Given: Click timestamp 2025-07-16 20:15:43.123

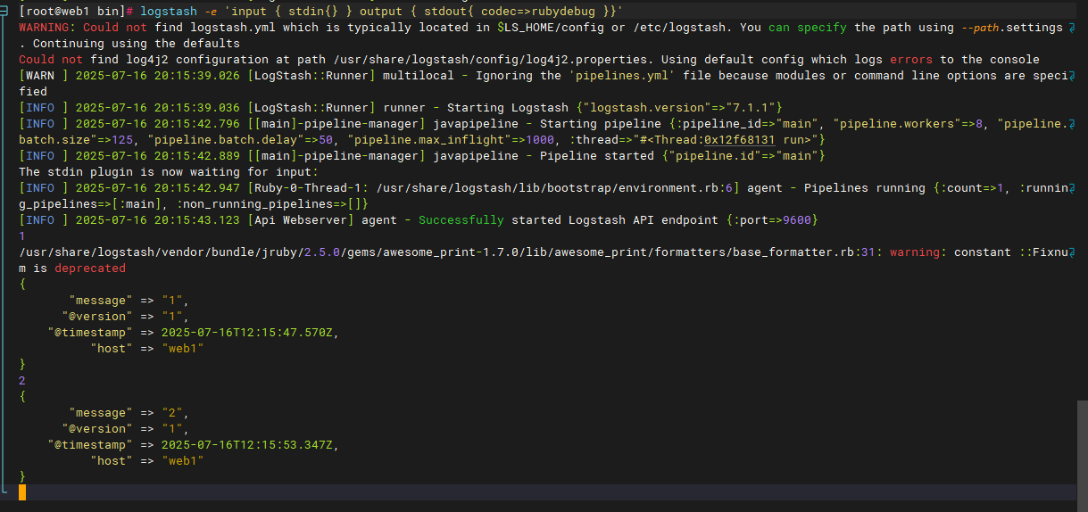Looking at the screenshot, I should (x=158, y=219).
